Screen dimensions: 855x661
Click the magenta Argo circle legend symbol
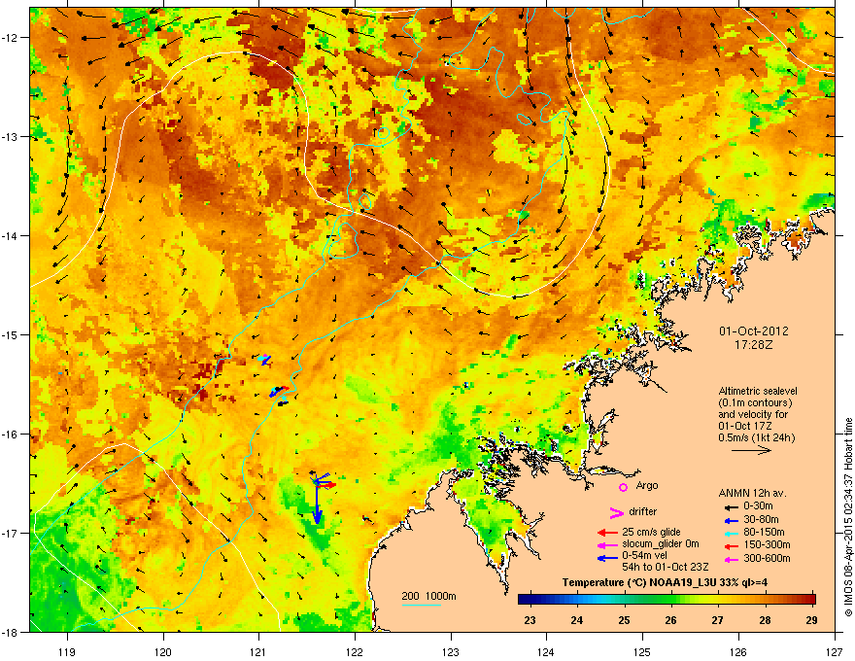pos(623,487)
